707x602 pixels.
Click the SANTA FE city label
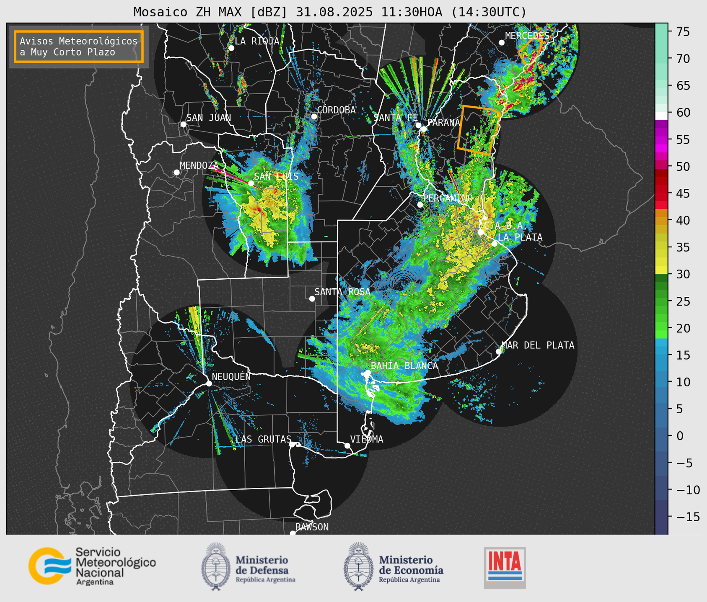click(396, 118)
